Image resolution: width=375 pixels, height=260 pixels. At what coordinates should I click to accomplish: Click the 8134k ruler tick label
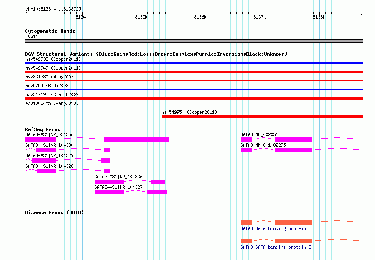(x=82, y=17)
